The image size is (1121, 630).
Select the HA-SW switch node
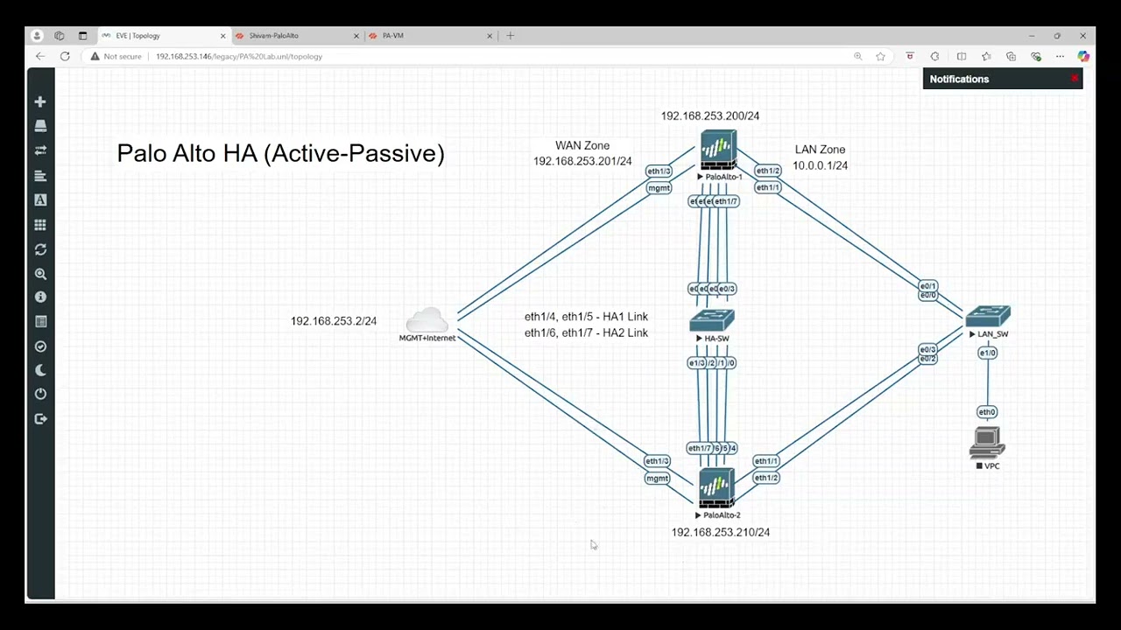click(x=712, y=321)
